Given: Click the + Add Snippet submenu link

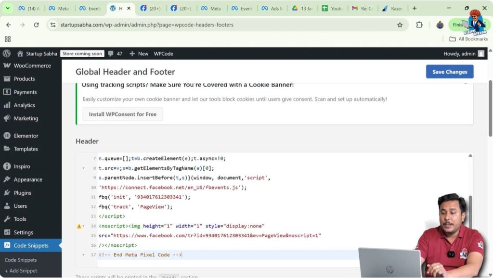Looking at the screenshot, I should 21,270.
